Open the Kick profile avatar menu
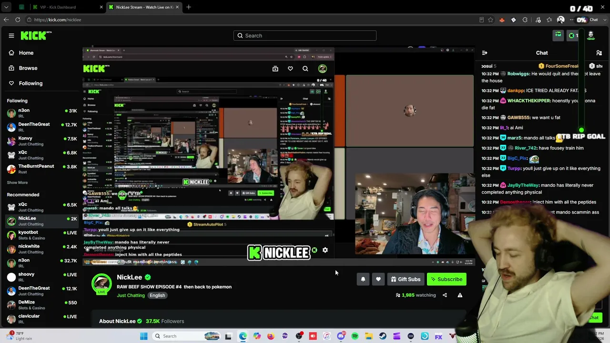 coord(591,35)
